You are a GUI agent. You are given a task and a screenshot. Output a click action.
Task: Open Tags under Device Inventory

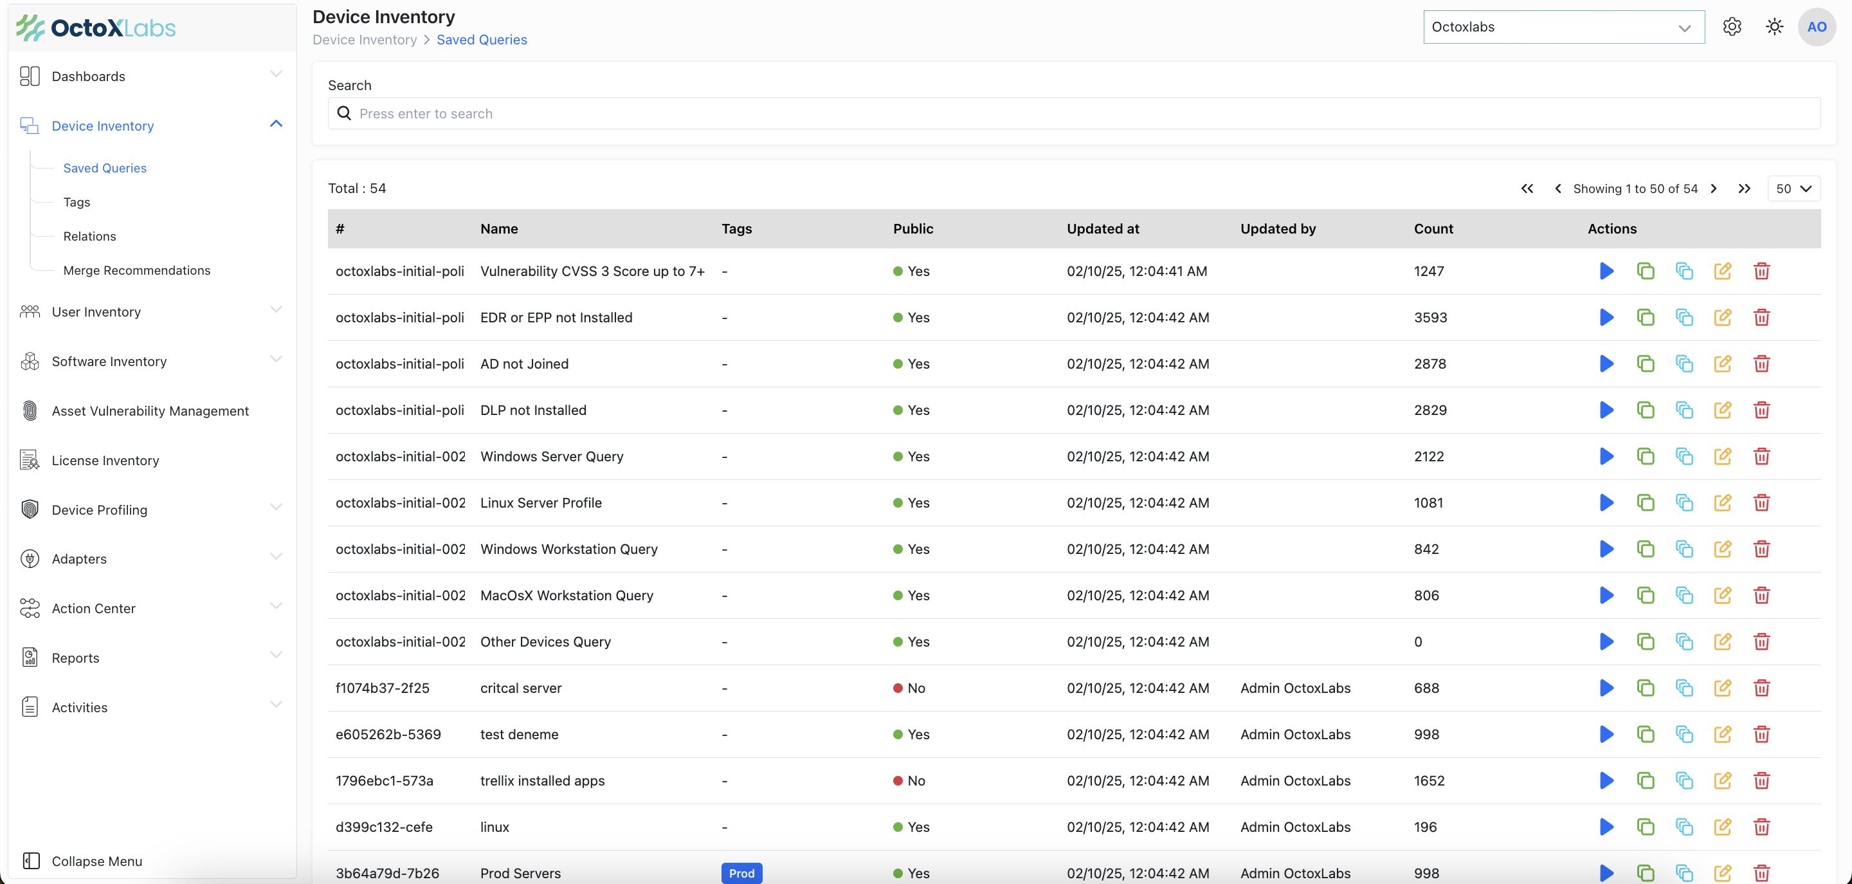[x=77, y=202]
